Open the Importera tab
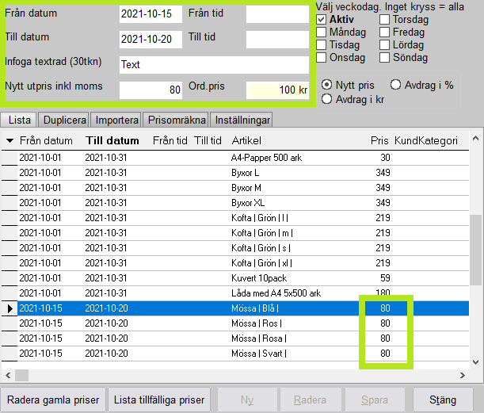The height and width of the screenshot is (413, 484). point(116,120)
